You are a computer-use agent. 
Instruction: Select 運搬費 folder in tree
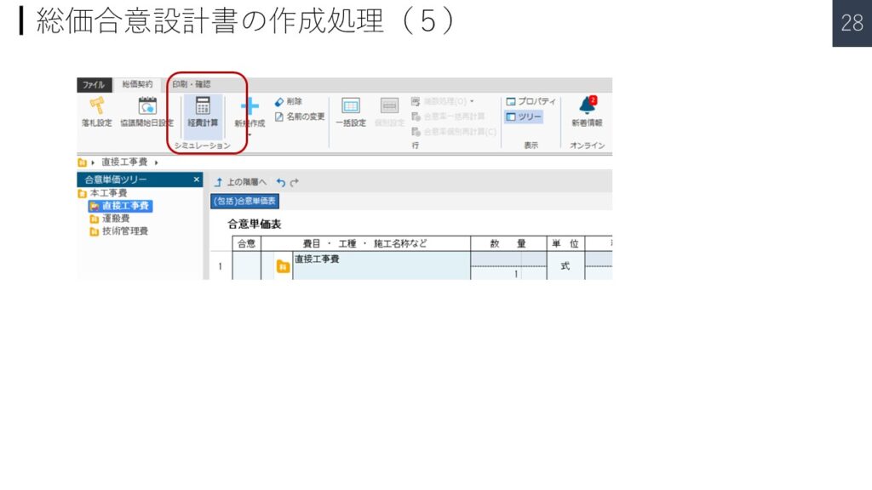pos(115,219)
